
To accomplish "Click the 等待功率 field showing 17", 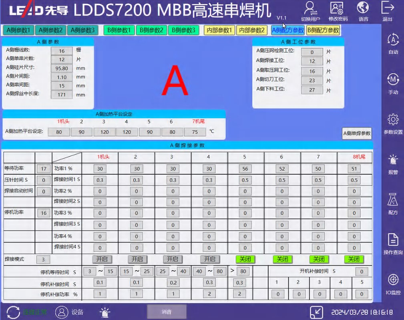I will 43,169.
